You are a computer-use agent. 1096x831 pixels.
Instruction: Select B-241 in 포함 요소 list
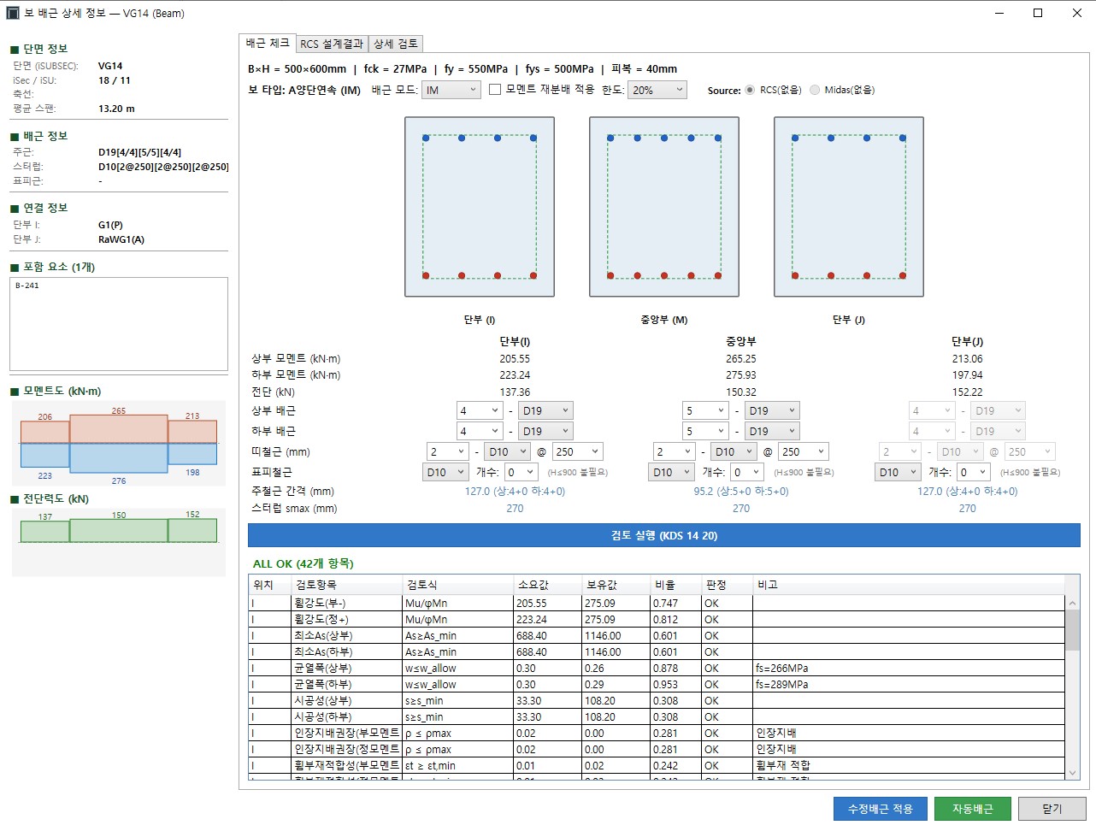coord(27,286)
